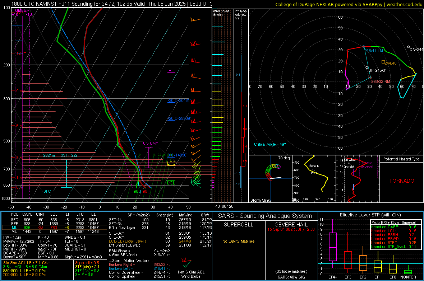
Task: Click the '70 deg' slinky angle value
Action: click(284, 158)
